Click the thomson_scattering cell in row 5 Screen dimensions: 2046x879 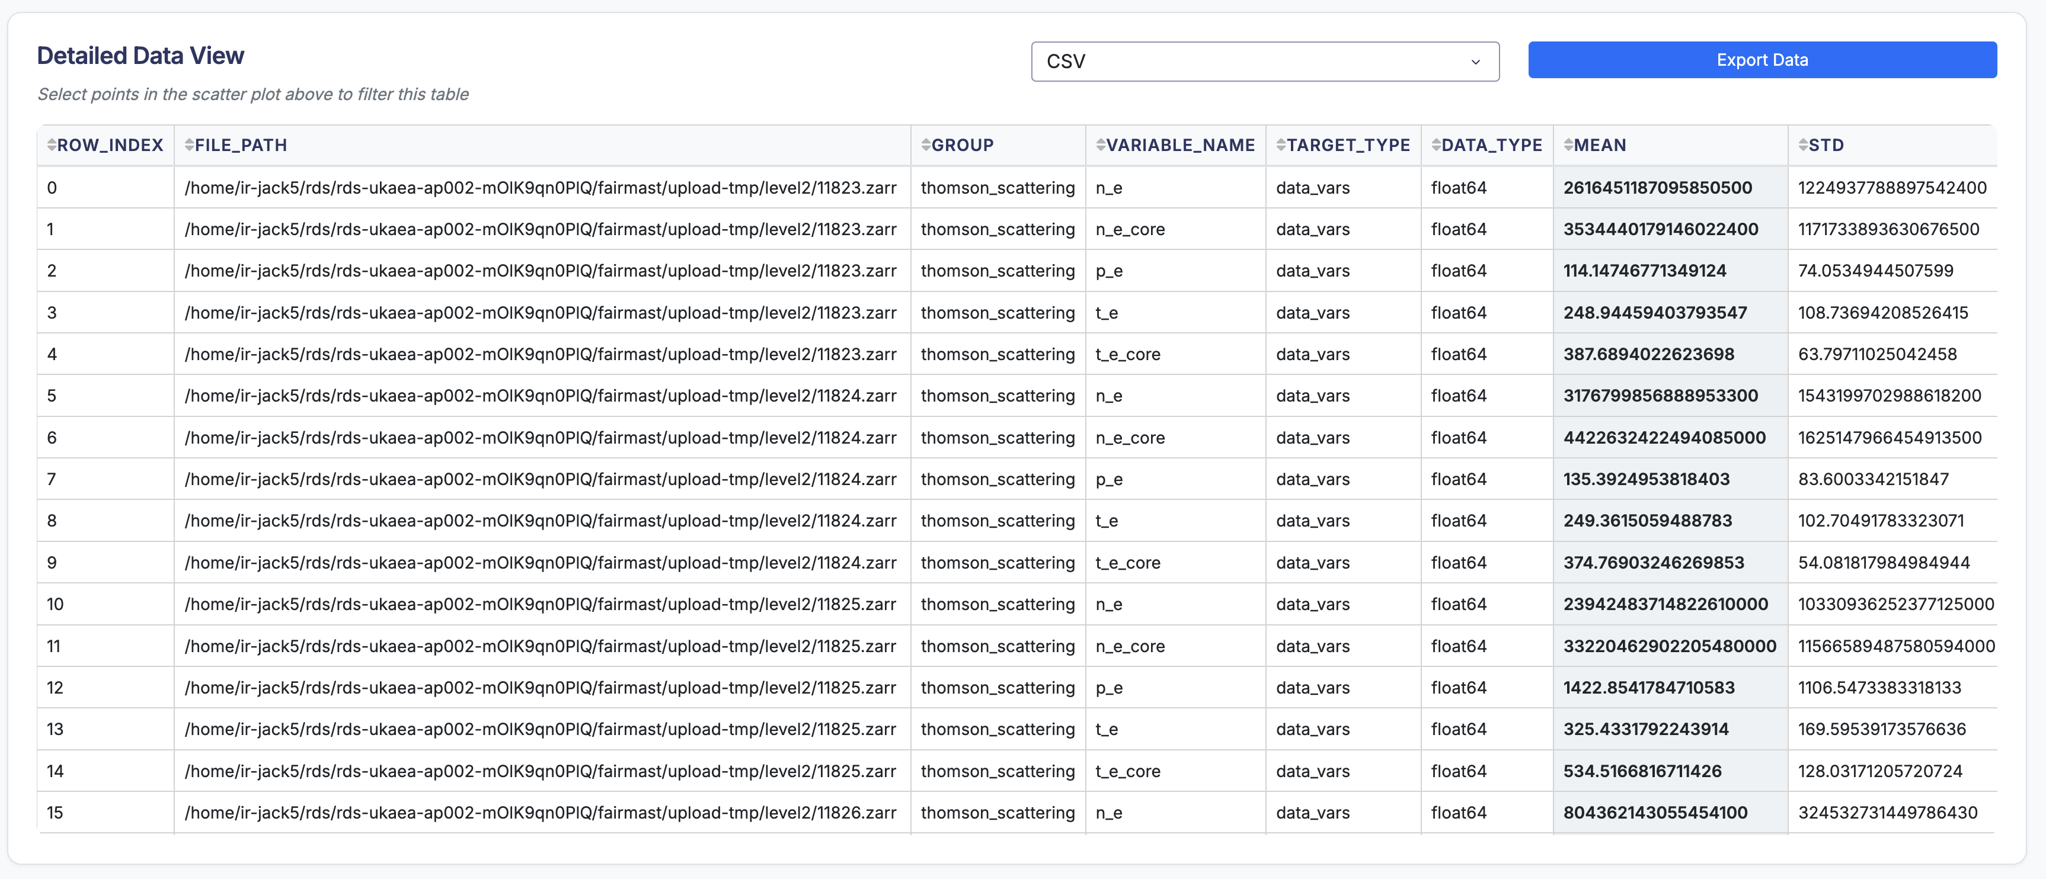998,396
